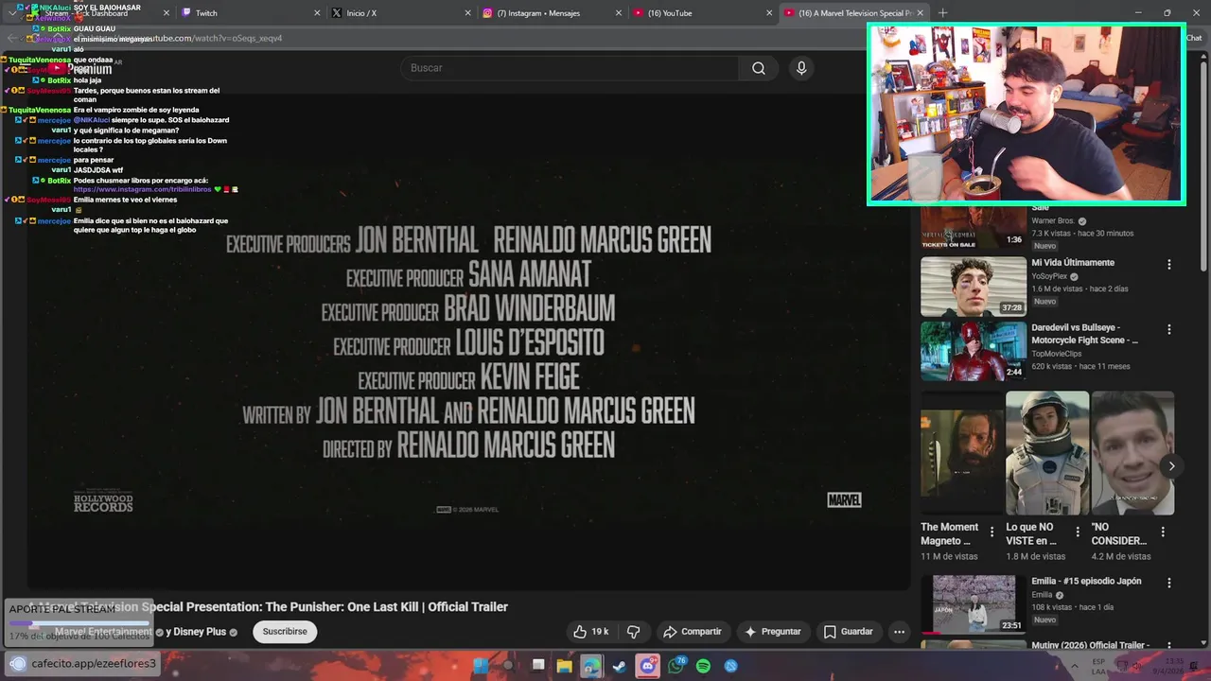Close the Marvel Television Special tab
Screen dimensions: 1211x681
click(x=919, y=13)
